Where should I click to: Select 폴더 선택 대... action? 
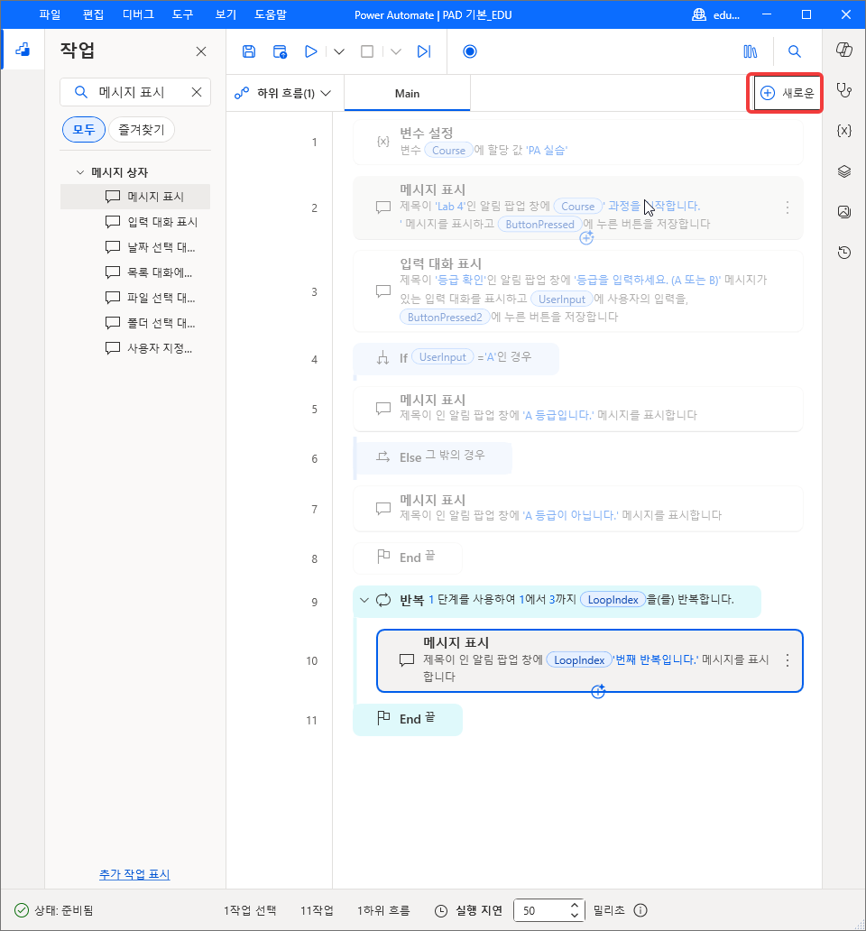pos(135,323)
